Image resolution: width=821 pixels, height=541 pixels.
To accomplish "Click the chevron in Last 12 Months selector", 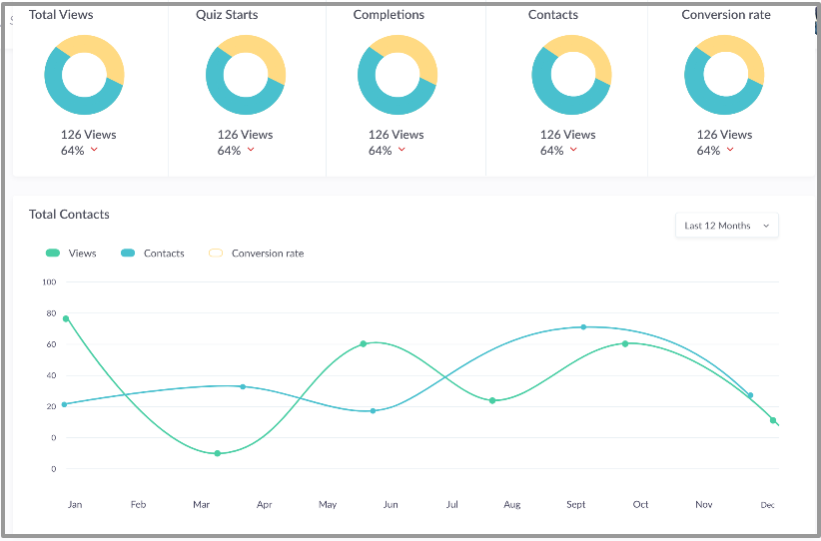I will click(x=766, y=226).
